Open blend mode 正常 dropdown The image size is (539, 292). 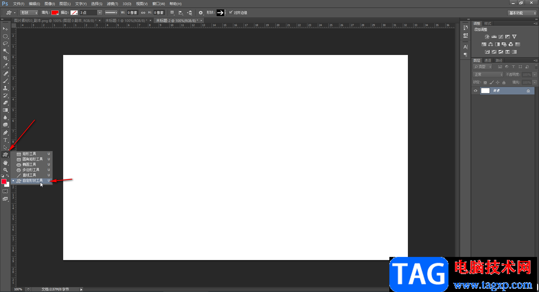pos(488,75)
